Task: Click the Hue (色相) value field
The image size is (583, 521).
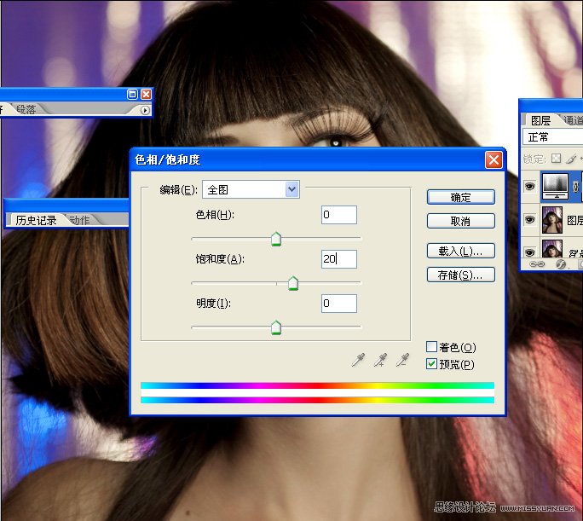Action: (339, 215)
